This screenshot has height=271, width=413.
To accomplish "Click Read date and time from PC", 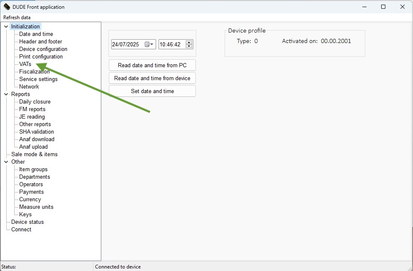I will (x=152, y=65).
